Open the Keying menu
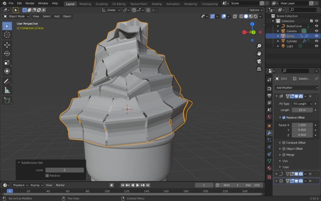 click(x=36, y=185)
